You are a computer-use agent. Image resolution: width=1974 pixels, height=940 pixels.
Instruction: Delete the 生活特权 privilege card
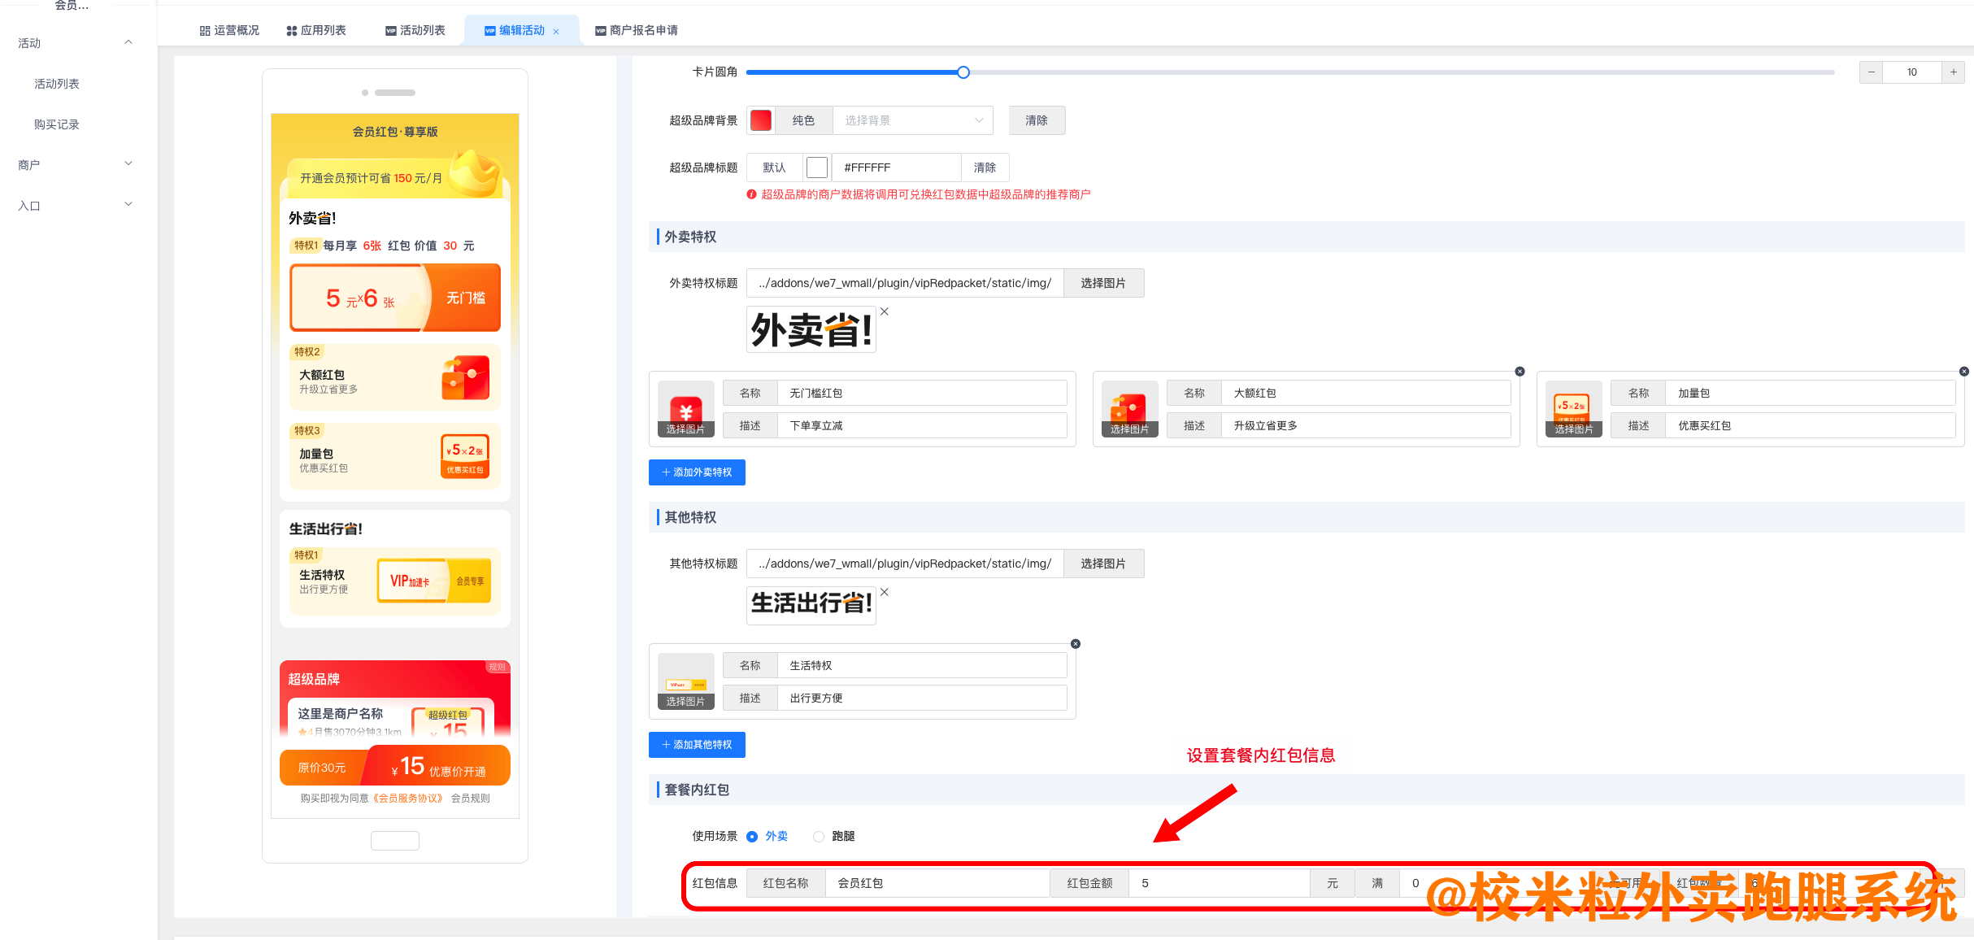(x=1075, y=643)
